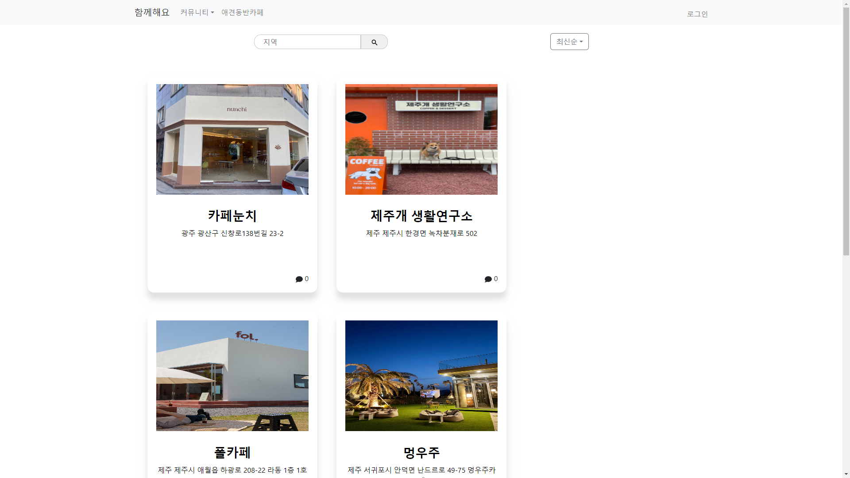Click the 폴카페 title
850x478 pixels.
click(232, 452)
